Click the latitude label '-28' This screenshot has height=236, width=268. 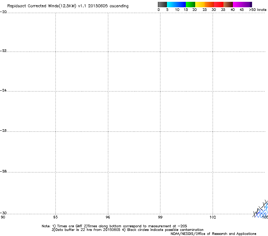3,171
